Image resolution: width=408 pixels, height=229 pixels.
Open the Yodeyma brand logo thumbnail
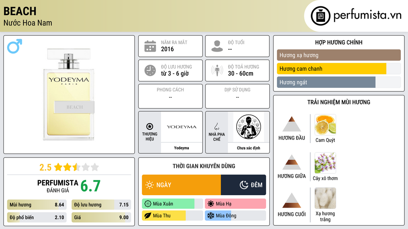(182, 127)
